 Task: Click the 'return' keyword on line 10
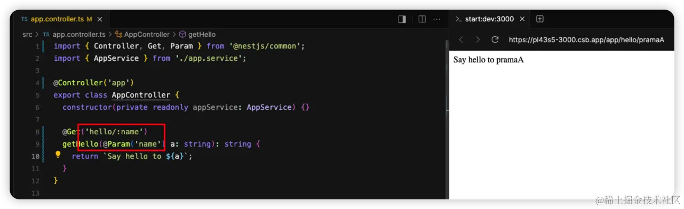[85, 156]
